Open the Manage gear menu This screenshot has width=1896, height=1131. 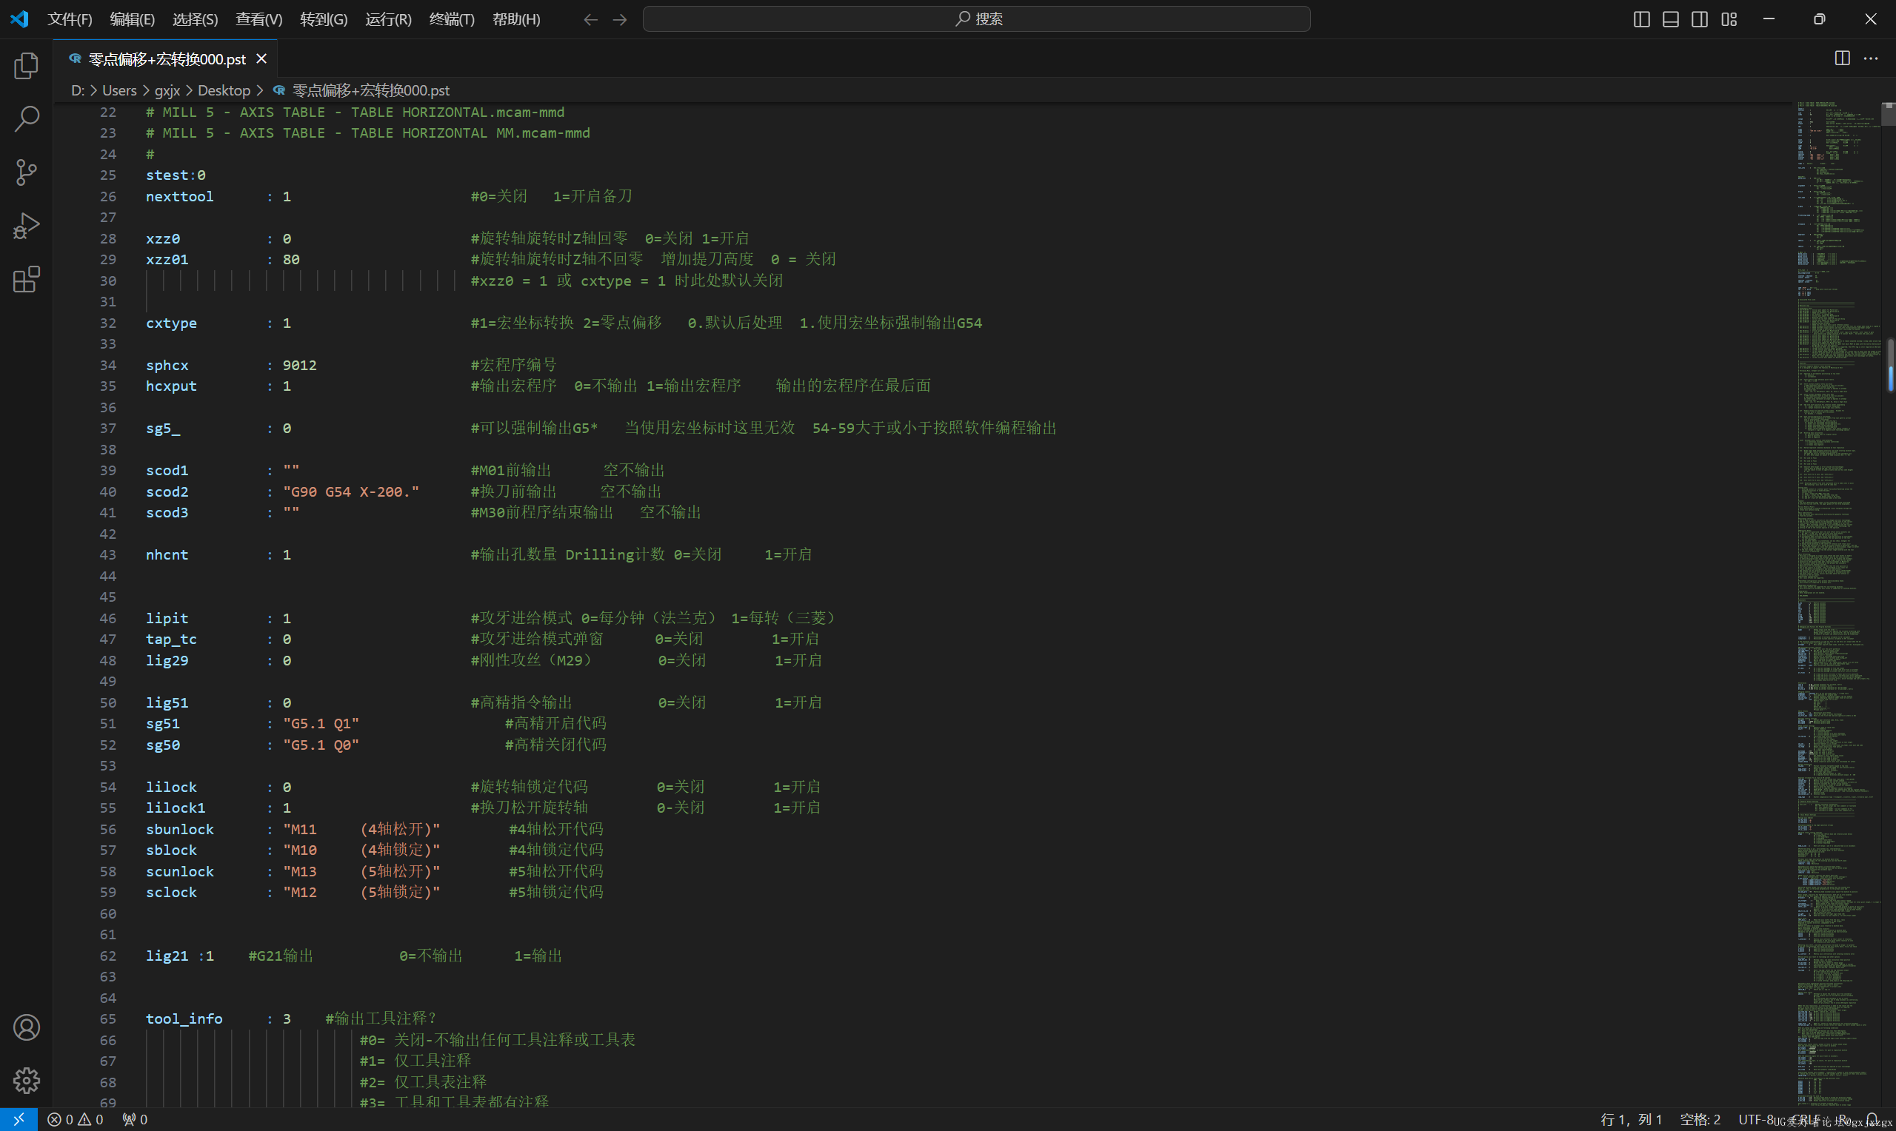click(27, 1080)
